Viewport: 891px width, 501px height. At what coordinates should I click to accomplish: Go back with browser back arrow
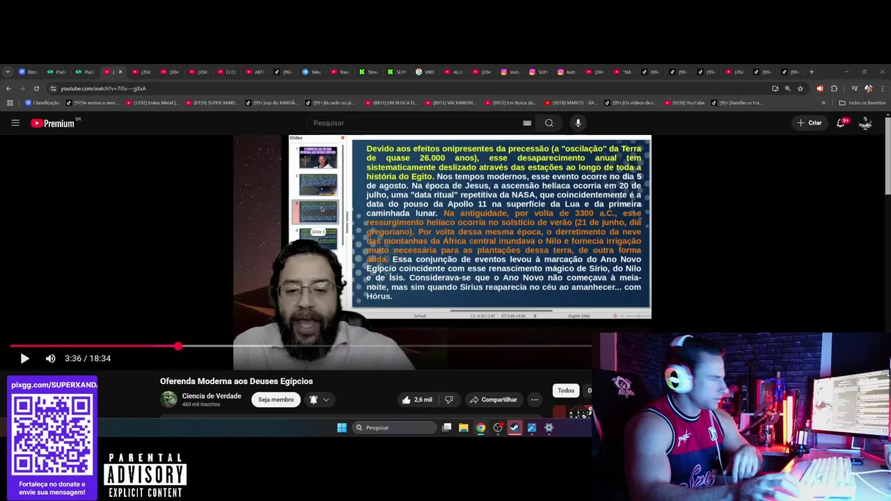[8, 88]
